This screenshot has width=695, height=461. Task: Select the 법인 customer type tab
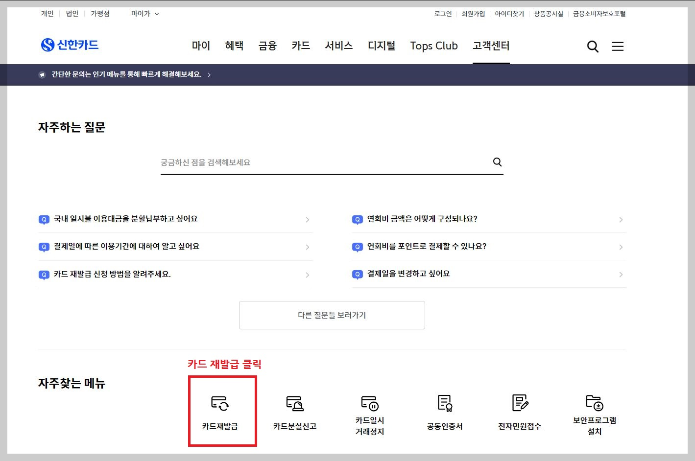pyautogui.click(x=72, y=14)
